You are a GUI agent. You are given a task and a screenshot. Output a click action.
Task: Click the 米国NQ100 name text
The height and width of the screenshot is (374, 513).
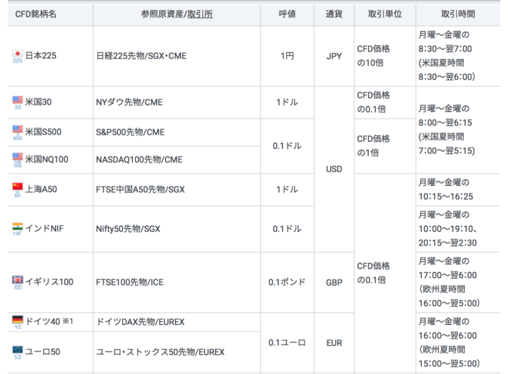[x=47, y=159]
